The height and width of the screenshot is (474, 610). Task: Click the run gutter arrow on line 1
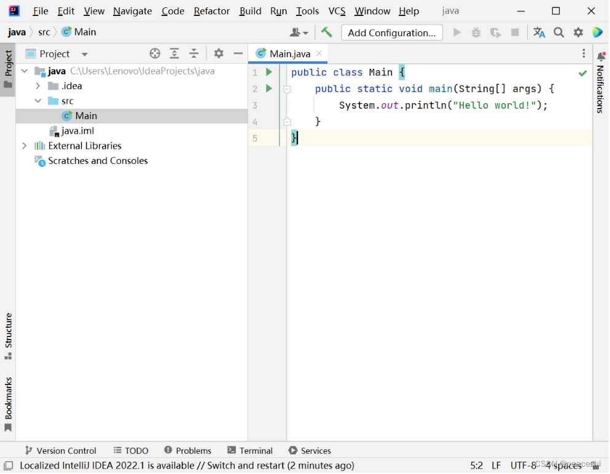268,72
